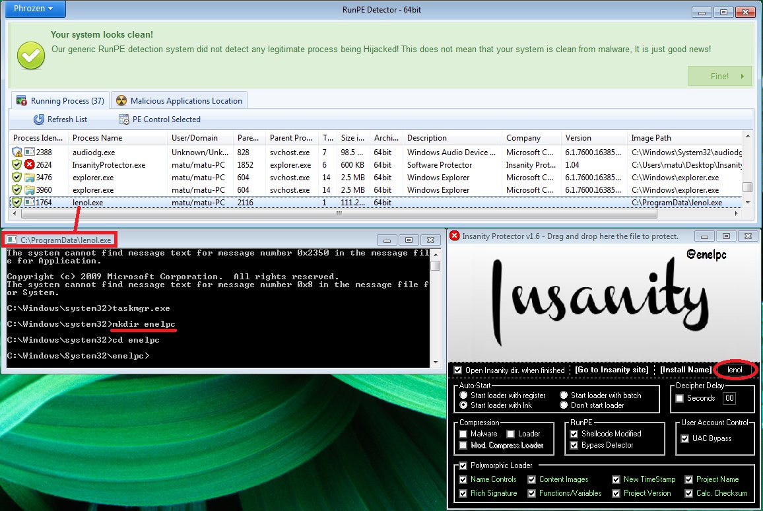The width and height of the screenshot is (763, 511).
Task: Click red X icon in Insanity Protector title bar
Action: point(455,236)
